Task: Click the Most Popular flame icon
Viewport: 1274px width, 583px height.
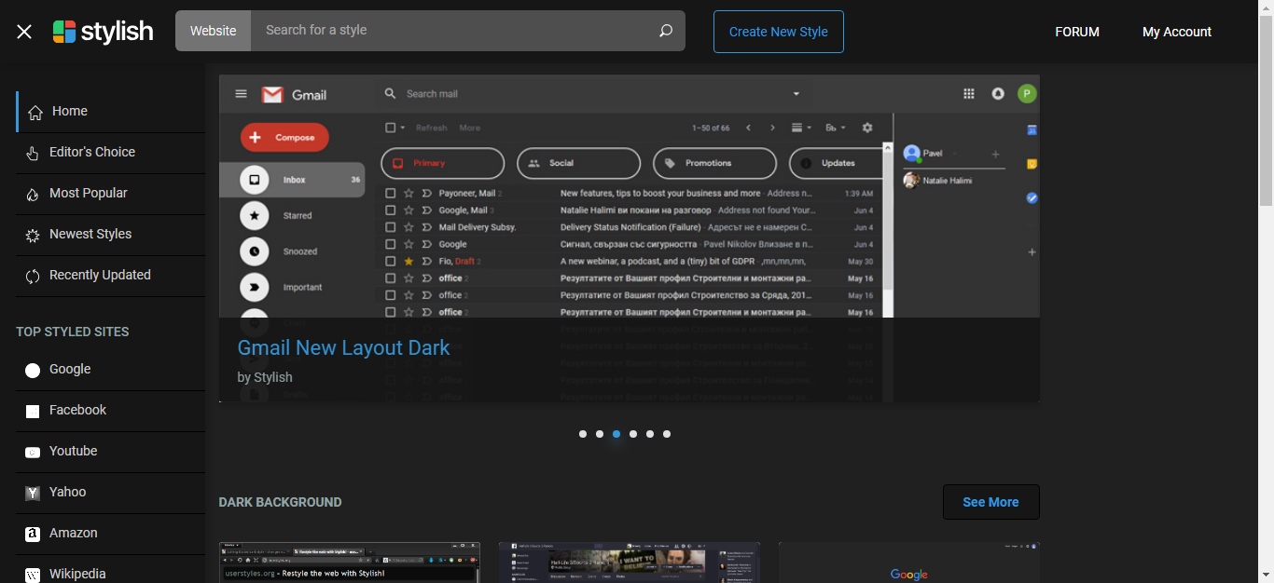Action: pos(33,195)
